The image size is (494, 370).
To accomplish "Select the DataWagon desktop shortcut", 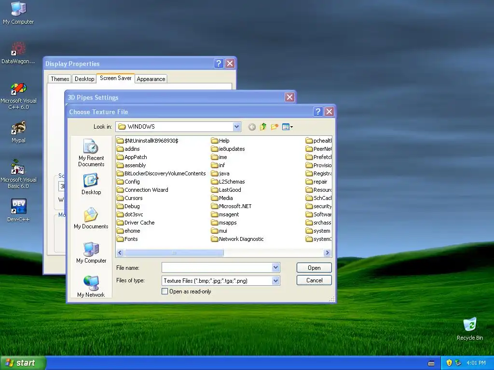I will tap(18, 53).
